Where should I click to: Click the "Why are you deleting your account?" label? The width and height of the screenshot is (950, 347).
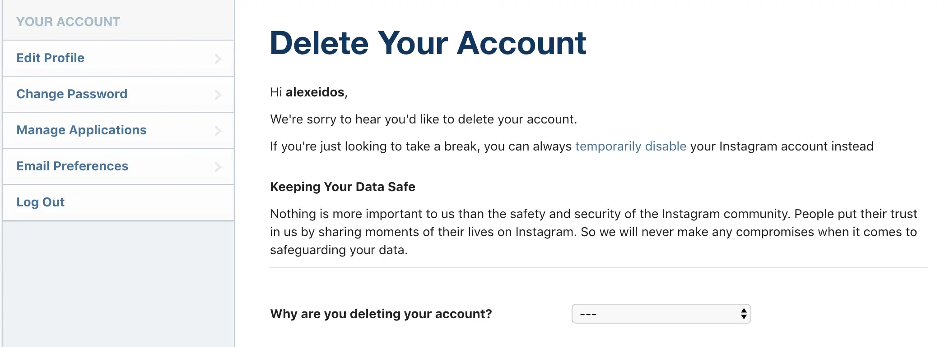click(x=381, y=314)
